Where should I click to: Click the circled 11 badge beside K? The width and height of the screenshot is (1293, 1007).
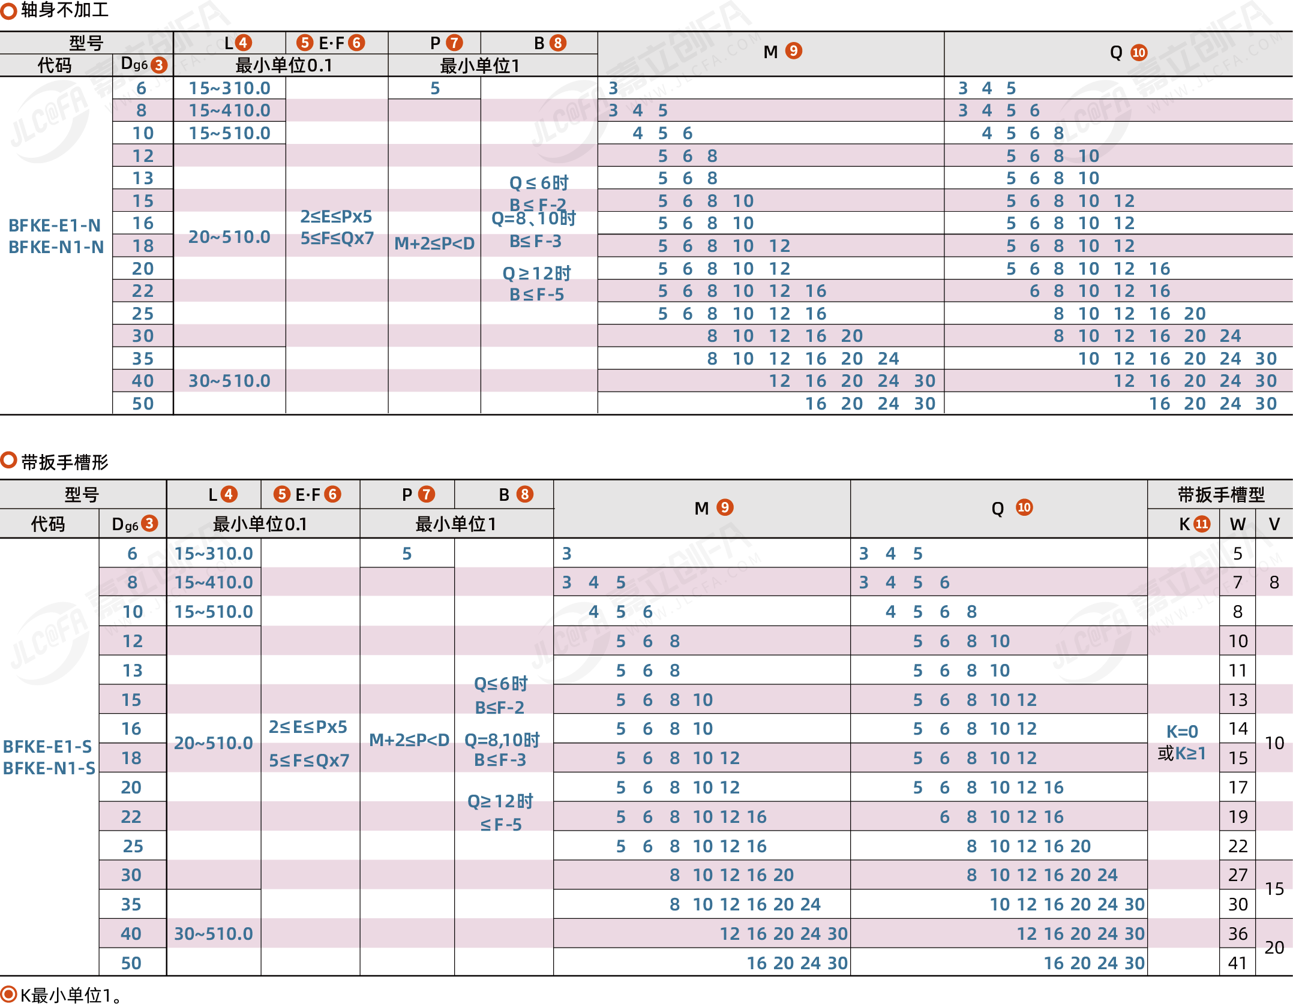(1202, 524)
